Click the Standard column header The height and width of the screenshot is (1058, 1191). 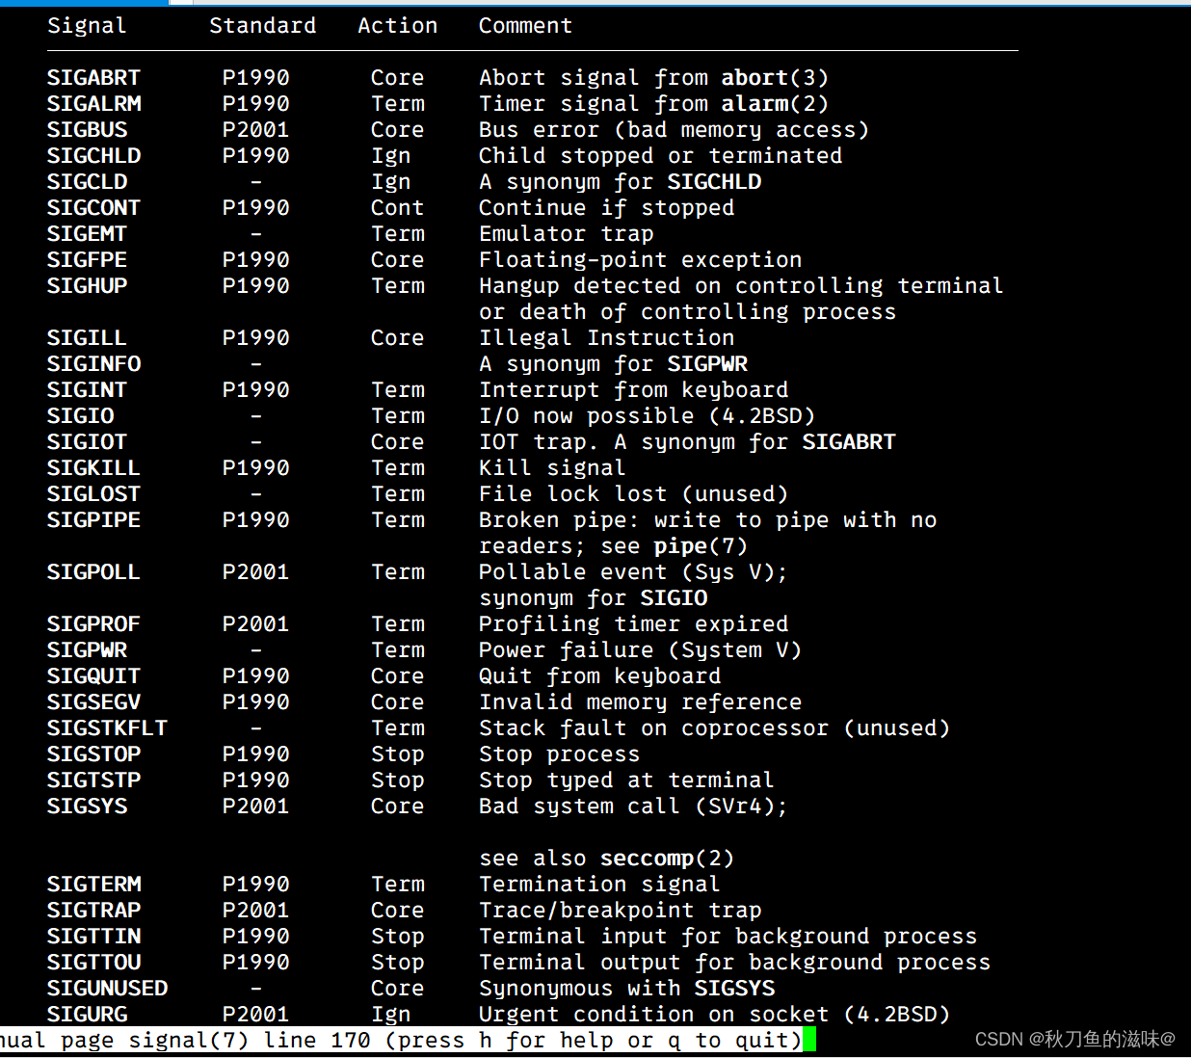tap(262, 26)
